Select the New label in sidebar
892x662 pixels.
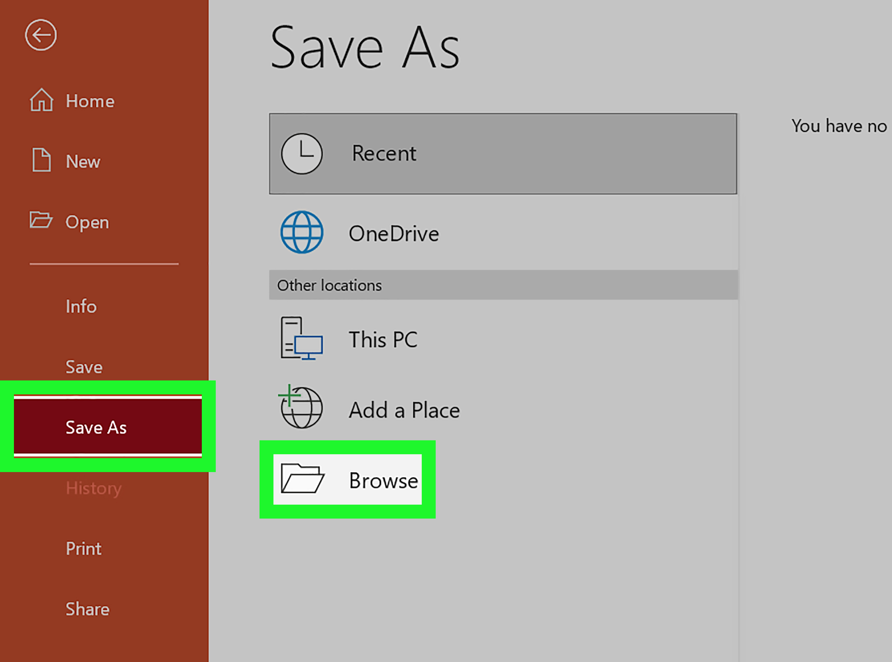pos(83,162)
